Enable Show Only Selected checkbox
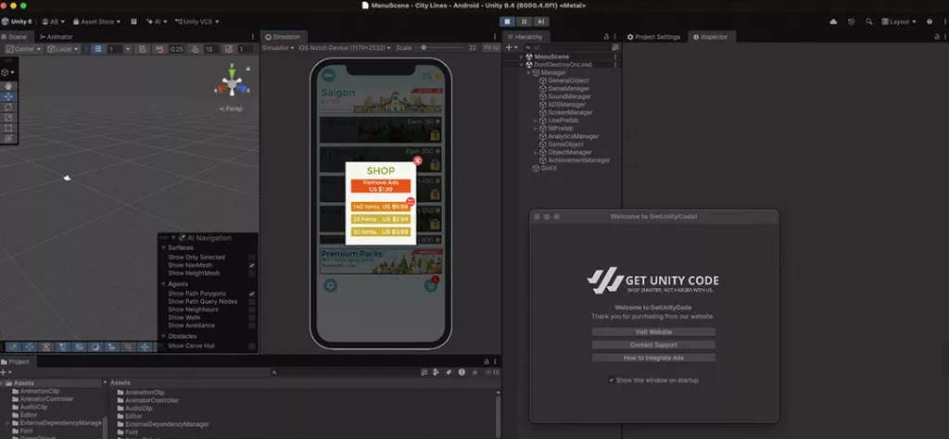This screenshot has height=439, width=949. pos(252,257)
